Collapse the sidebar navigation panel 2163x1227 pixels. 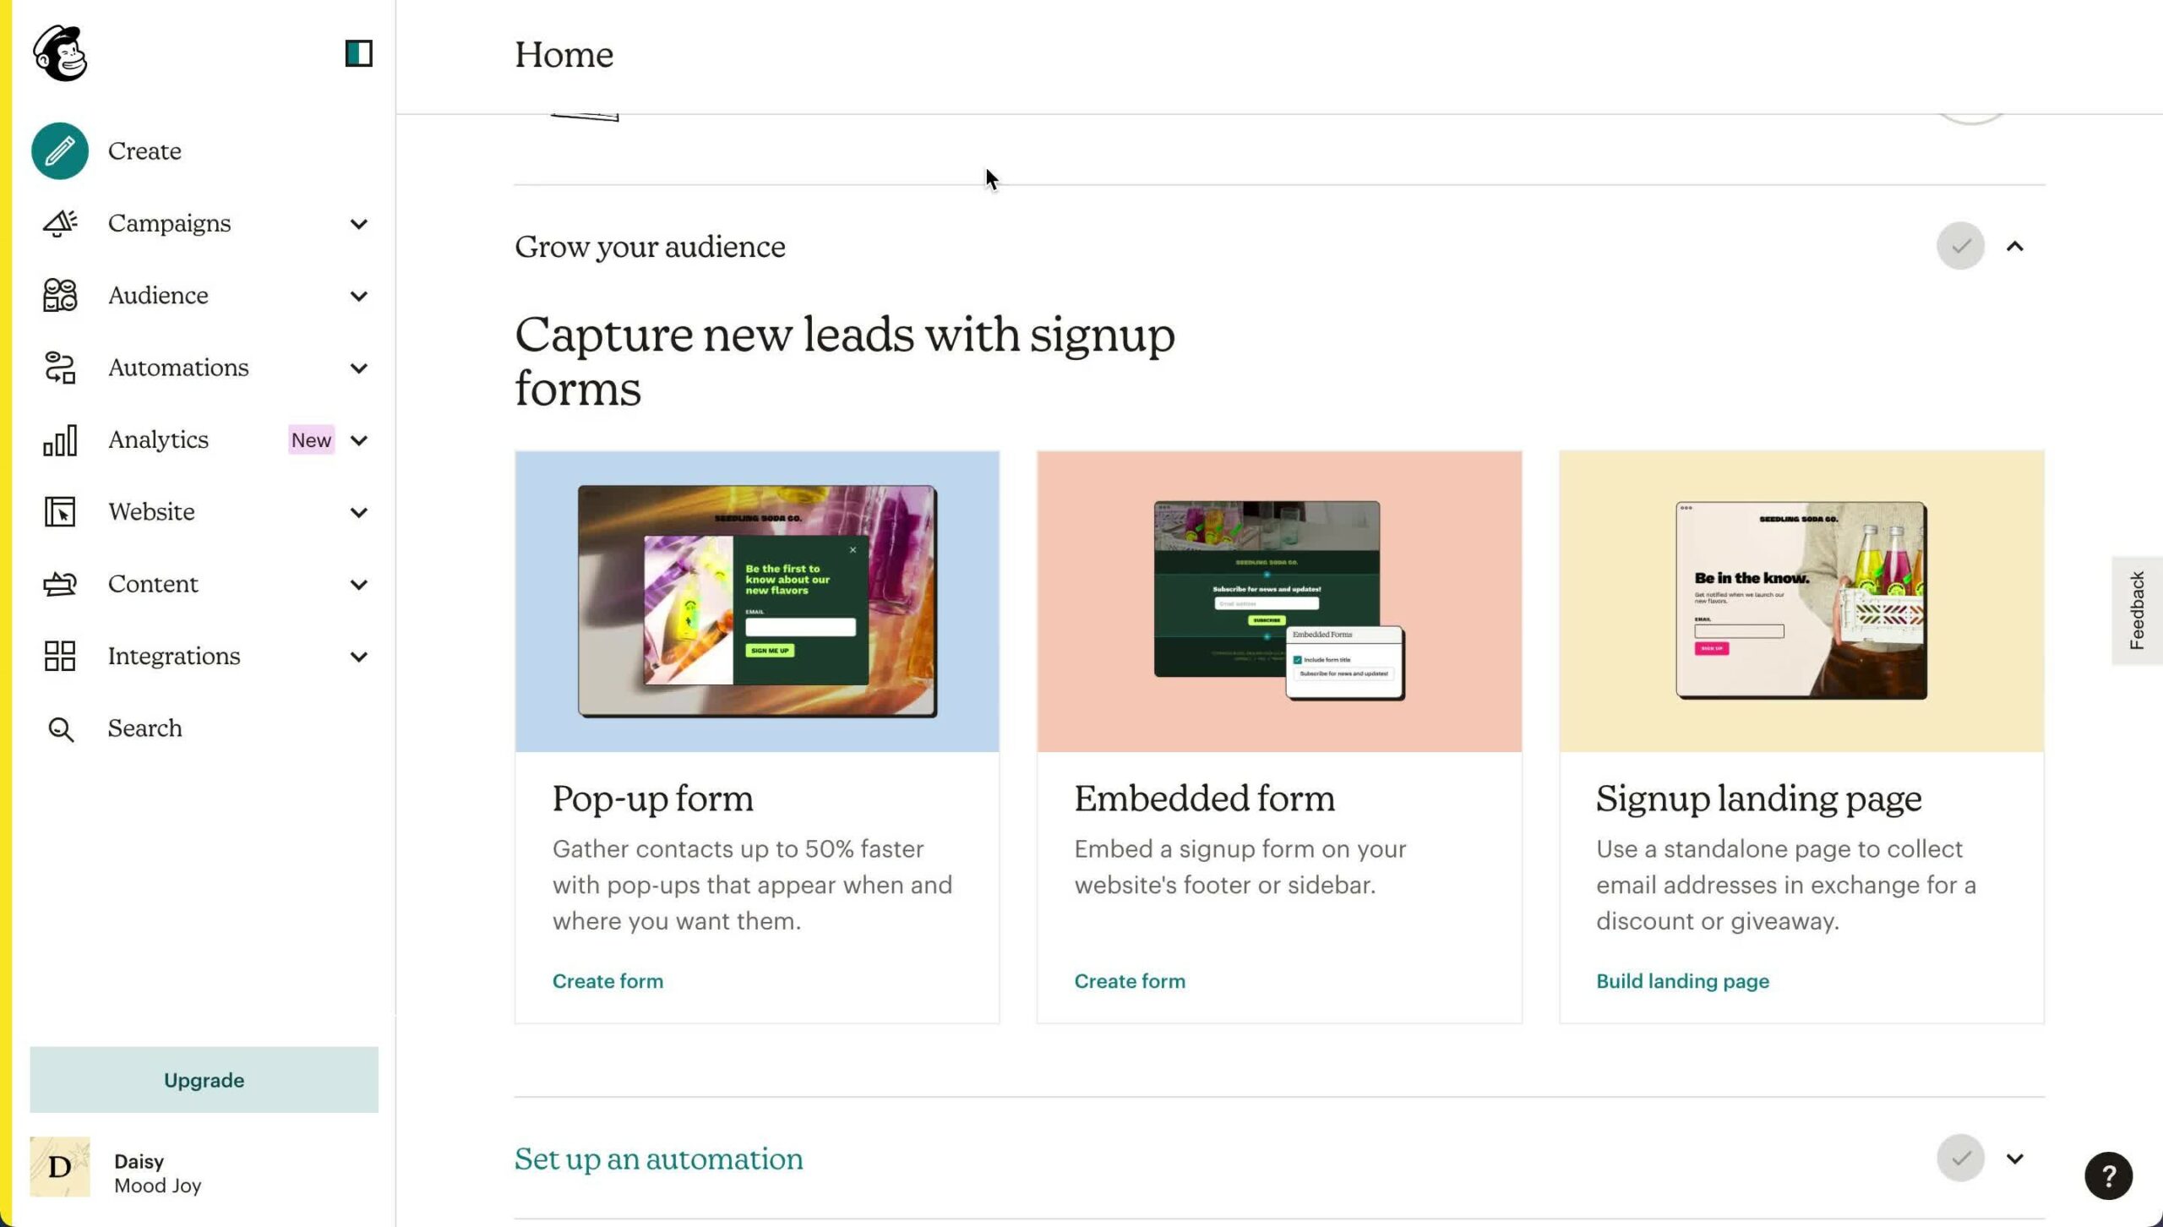click(358, 53)
